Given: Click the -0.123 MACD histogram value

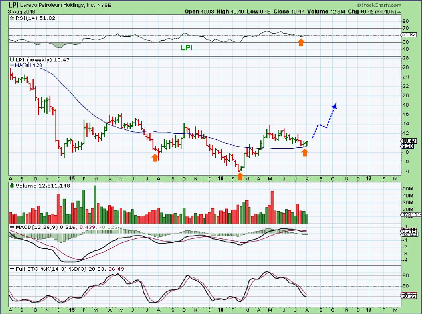Looking at the screenshot, I should [108, 227].
